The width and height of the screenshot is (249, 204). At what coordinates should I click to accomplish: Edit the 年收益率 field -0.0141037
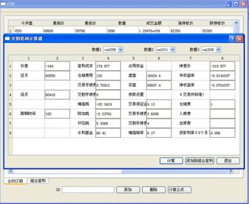click(222, 75)
